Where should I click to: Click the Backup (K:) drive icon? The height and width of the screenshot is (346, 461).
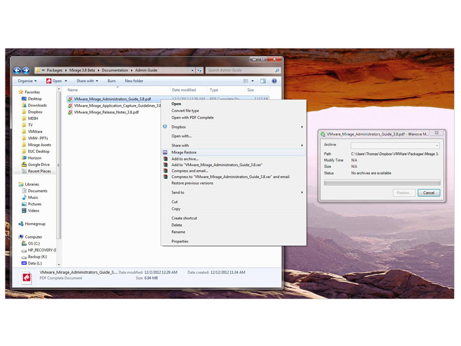tap(24, 257)
